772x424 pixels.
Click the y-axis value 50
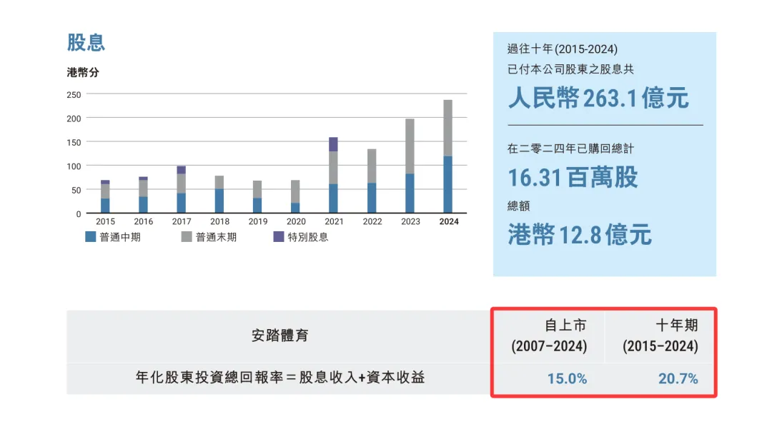(76, 191)
